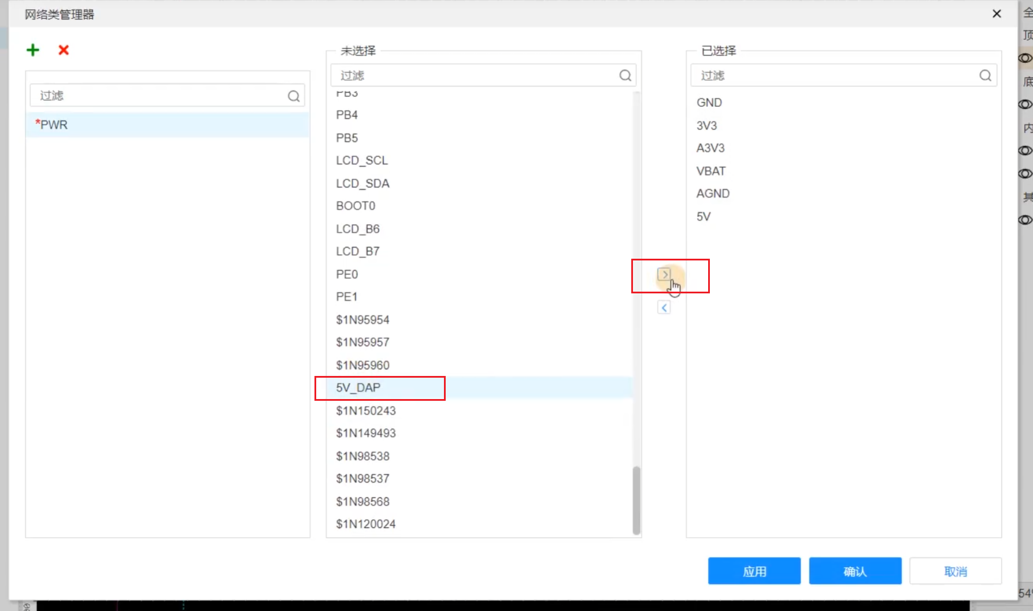Add a new net class with green plus
The width and height of the screenshot is (1033, 611).
[x=33, y=50]
